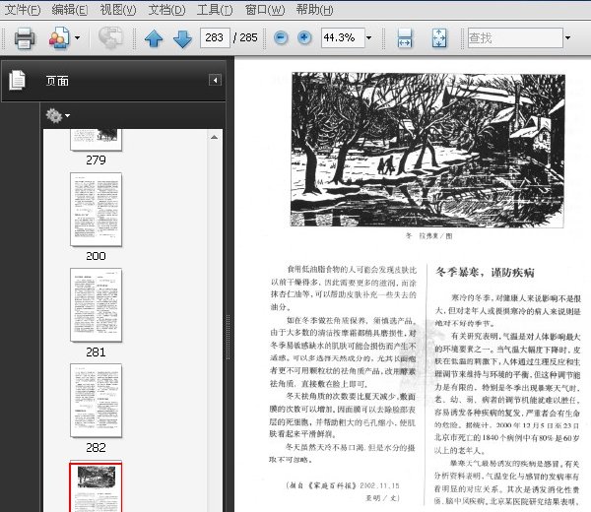This screenshot has width=591, height=512.
Task: Select the red-highlighted current page thumbnail
Action: tap(96, 486)
